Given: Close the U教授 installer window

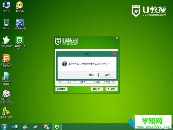Looking at the screenshot, I should click(117, 38).
